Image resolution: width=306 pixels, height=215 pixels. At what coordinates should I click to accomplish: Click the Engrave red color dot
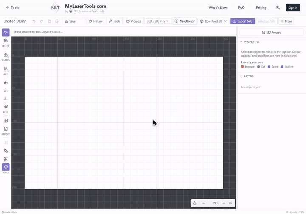point(242,67)
